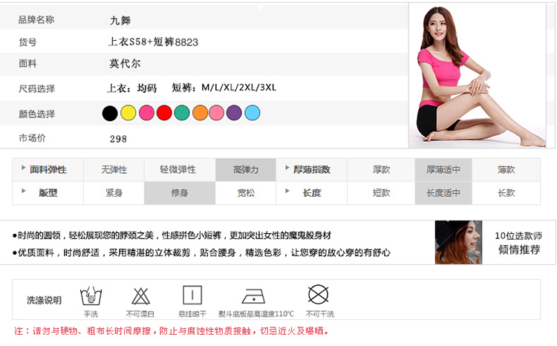Image resolution: width=557 pixels, height=346 pixels.
Task: Select the 厚薄适中 thickness option
Action: 443,170
